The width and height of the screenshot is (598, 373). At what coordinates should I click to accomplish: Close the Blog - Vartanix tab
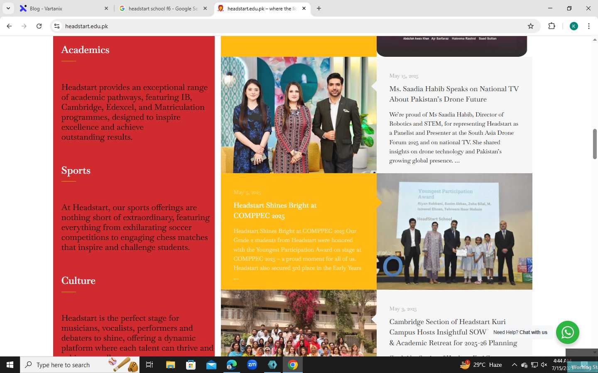(106, 8)
